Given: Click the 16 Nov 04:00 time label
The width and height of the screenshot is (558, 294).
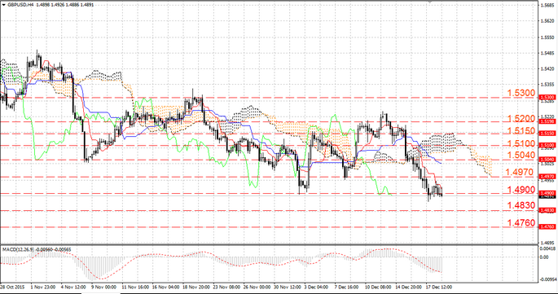Looking at the screenshot, I should [x=165, y=287].
